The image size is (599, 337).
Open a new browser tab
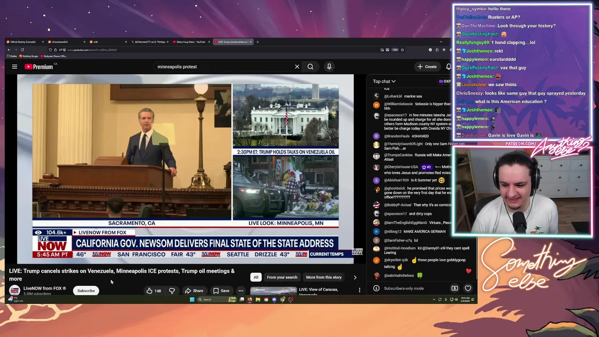(x=257, y=42)
